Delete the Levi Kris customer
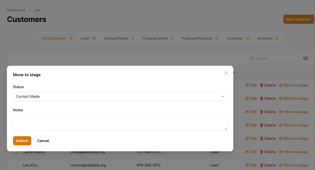The width and height of the screenshot is (315, 170). click(x=268, y=165)
